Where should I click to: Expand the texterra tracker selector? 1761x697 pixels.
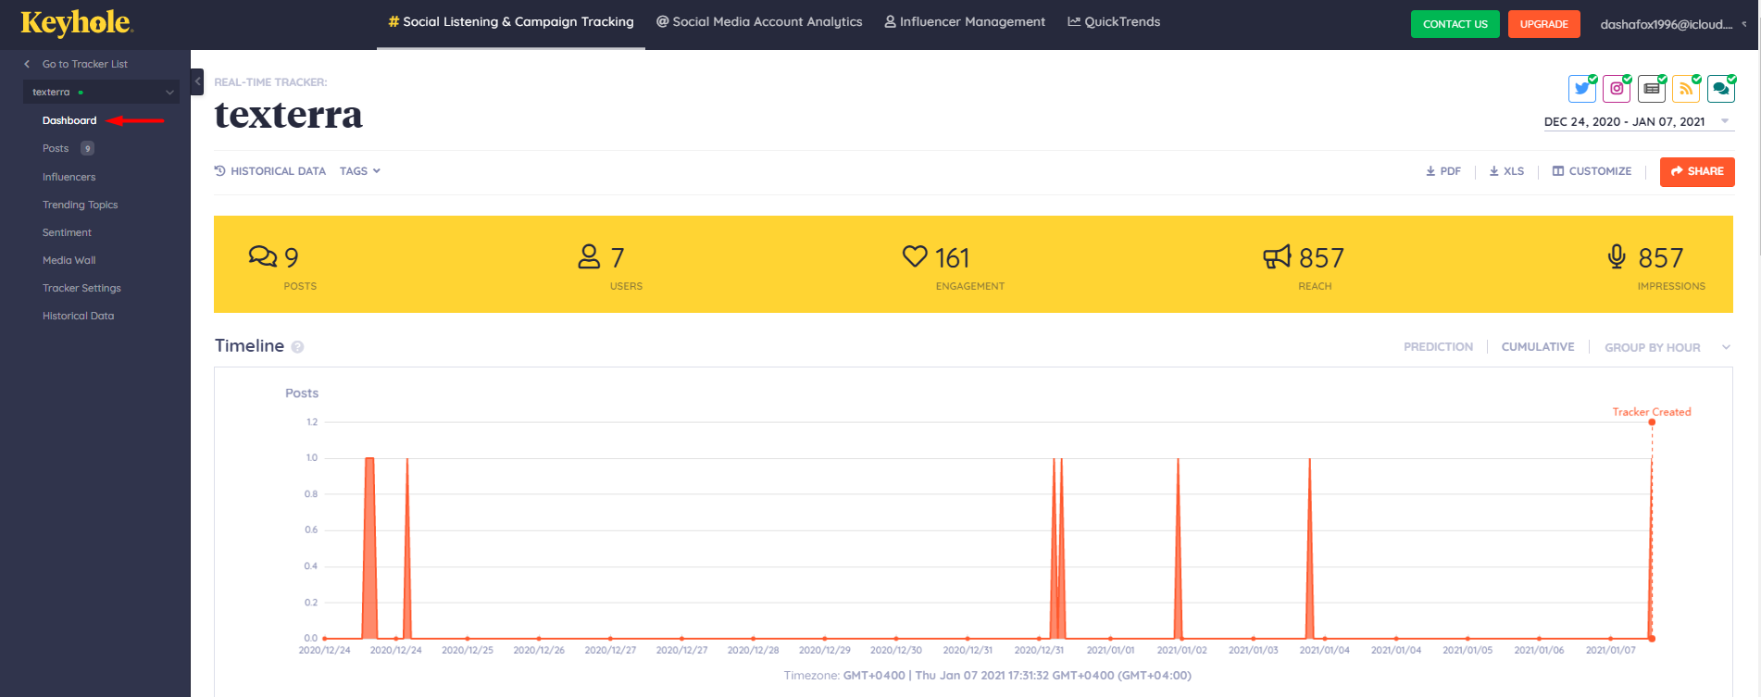point(101,92)
